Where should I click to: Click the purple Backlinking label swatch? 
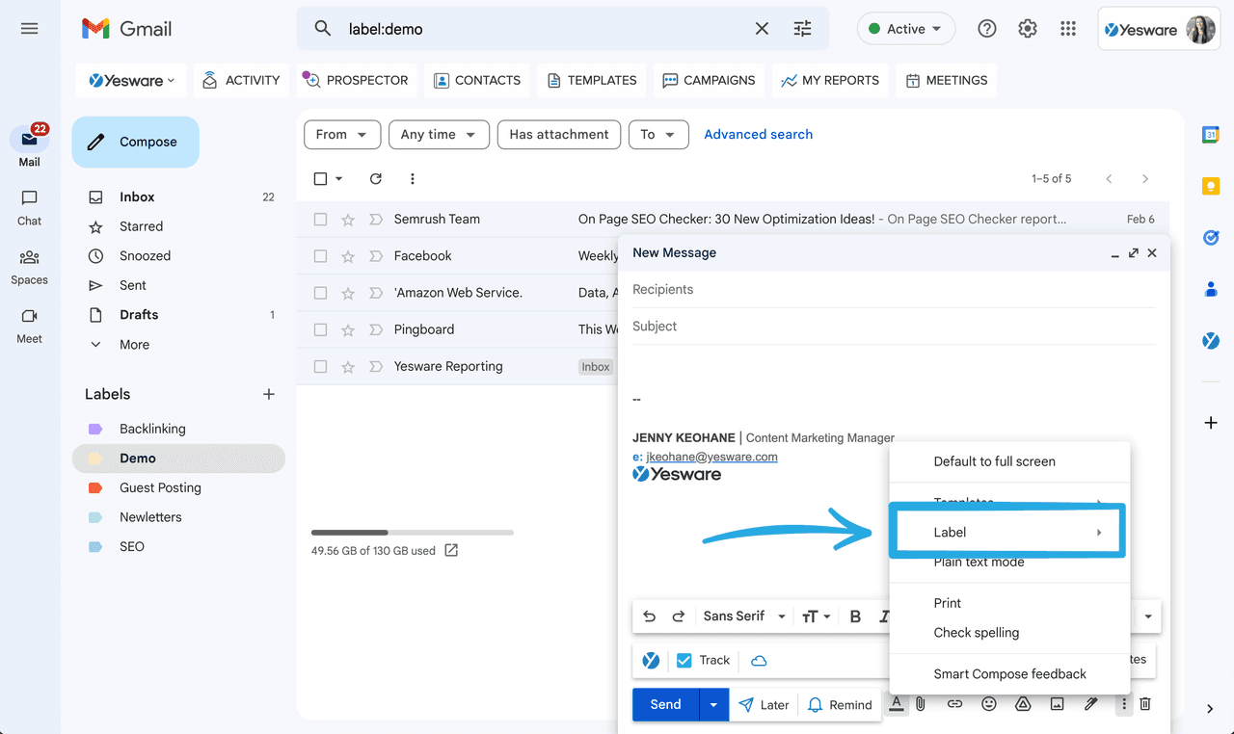click(95, 430)
